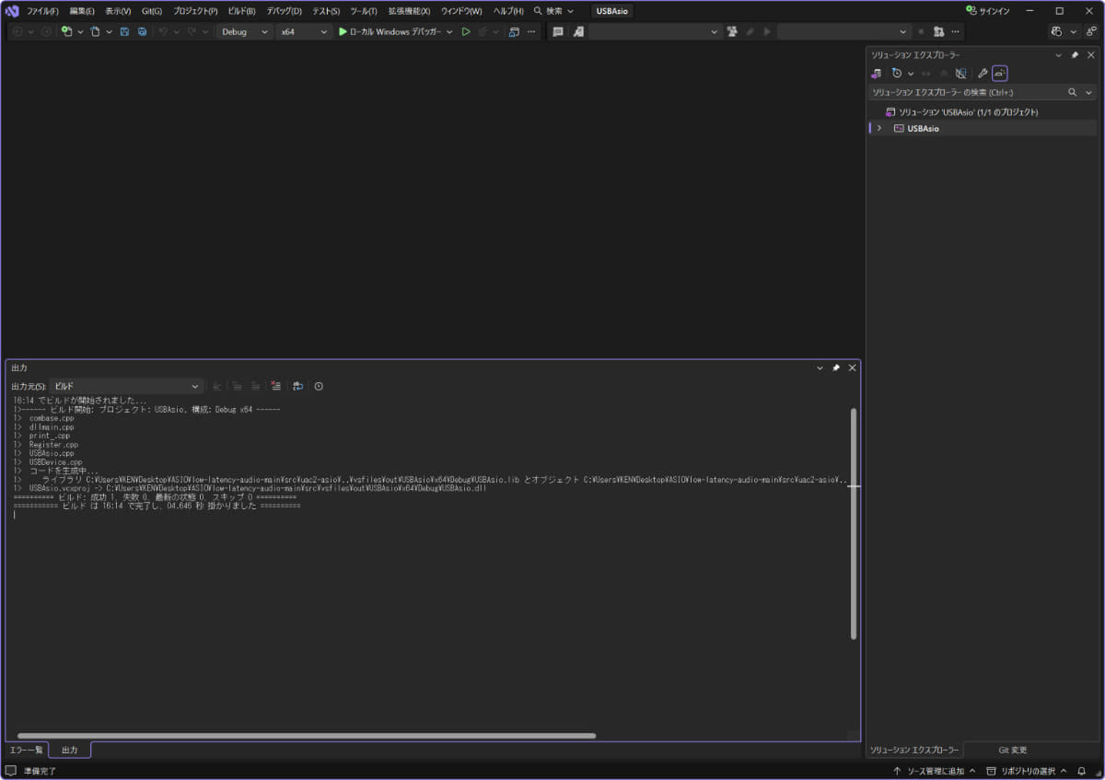
Task: Click the Solution Explorer search magnifier icon
Action: coord(1072,92)
